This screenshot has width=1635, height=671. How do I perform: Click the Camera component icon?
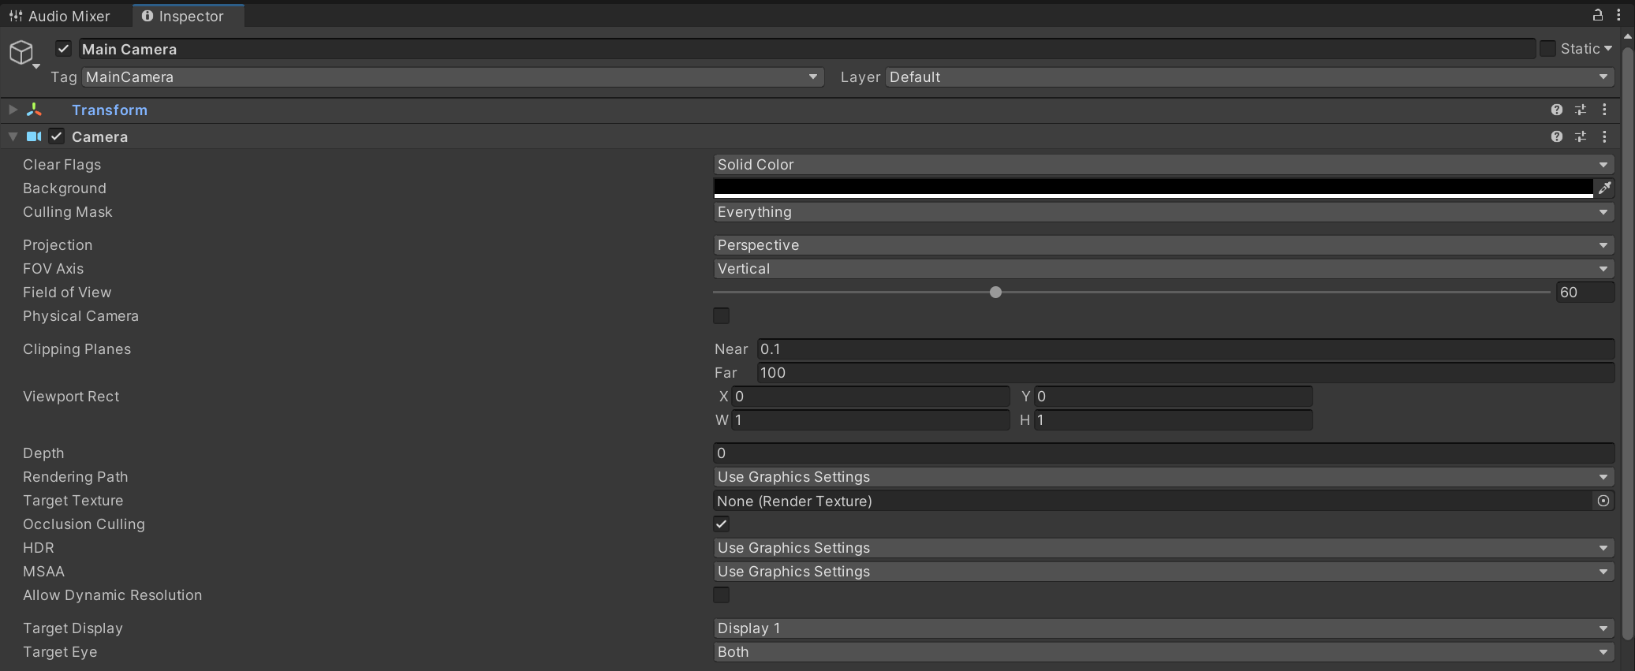click(34, 136)
